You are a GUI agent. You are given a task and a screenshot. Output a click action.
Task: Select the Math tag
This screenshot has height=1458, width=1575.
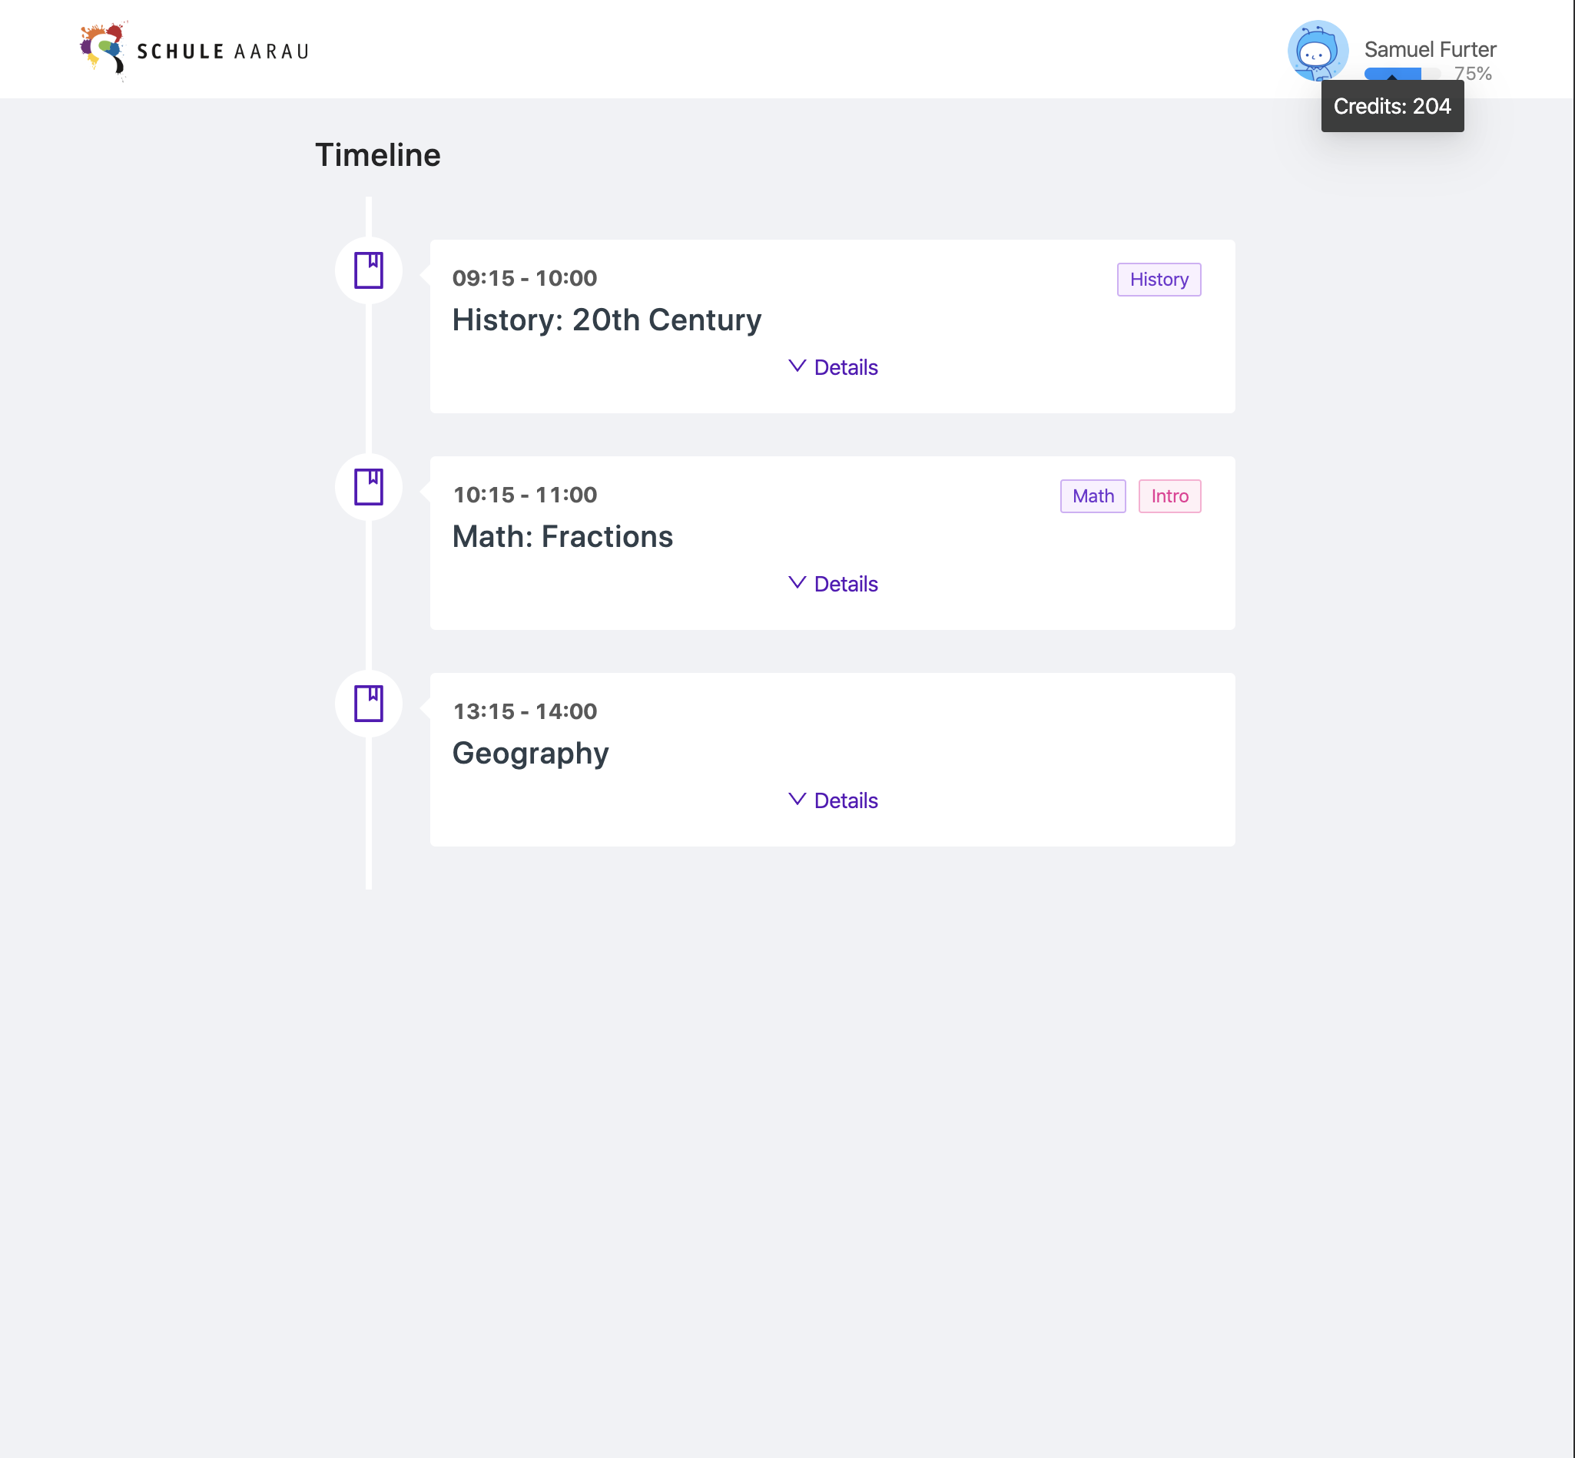pos(1092,496)
